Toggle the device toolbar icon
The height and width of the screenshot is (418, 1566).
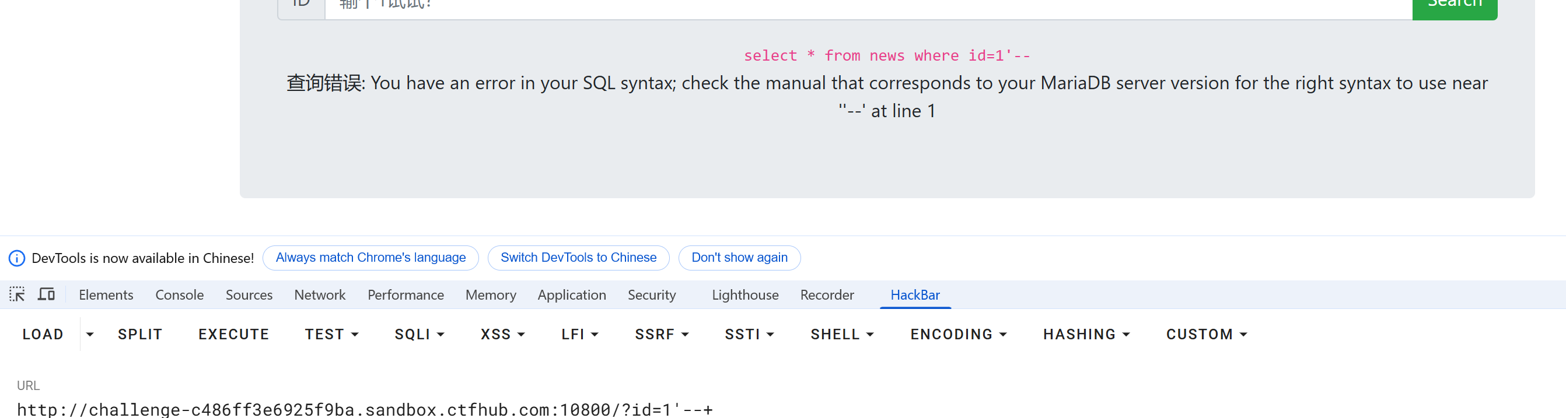point(46,294)
